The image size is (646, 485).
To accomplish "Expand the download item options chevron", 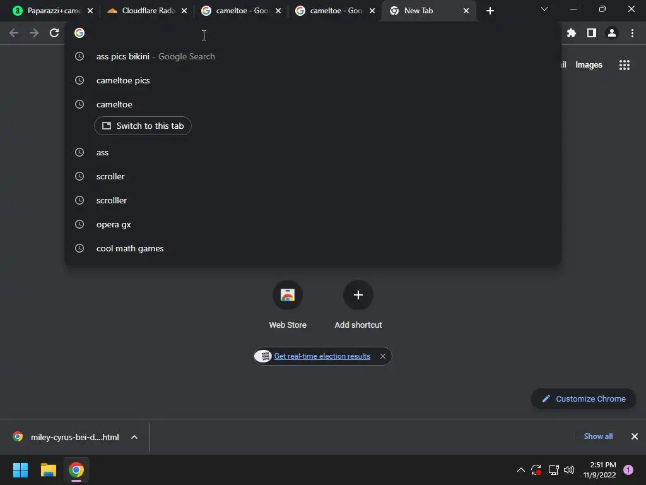I will [x=134, y=437].
